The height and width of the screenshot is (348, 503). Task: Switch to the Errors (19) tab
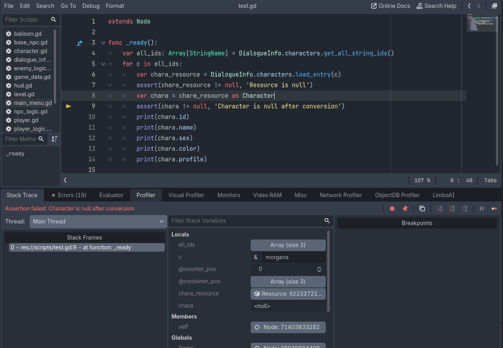pos(69,196)
